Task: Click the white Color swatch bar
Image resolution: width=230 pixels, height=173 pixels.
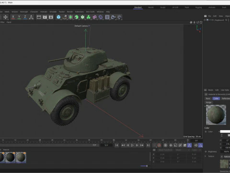Action: (225, 132)
